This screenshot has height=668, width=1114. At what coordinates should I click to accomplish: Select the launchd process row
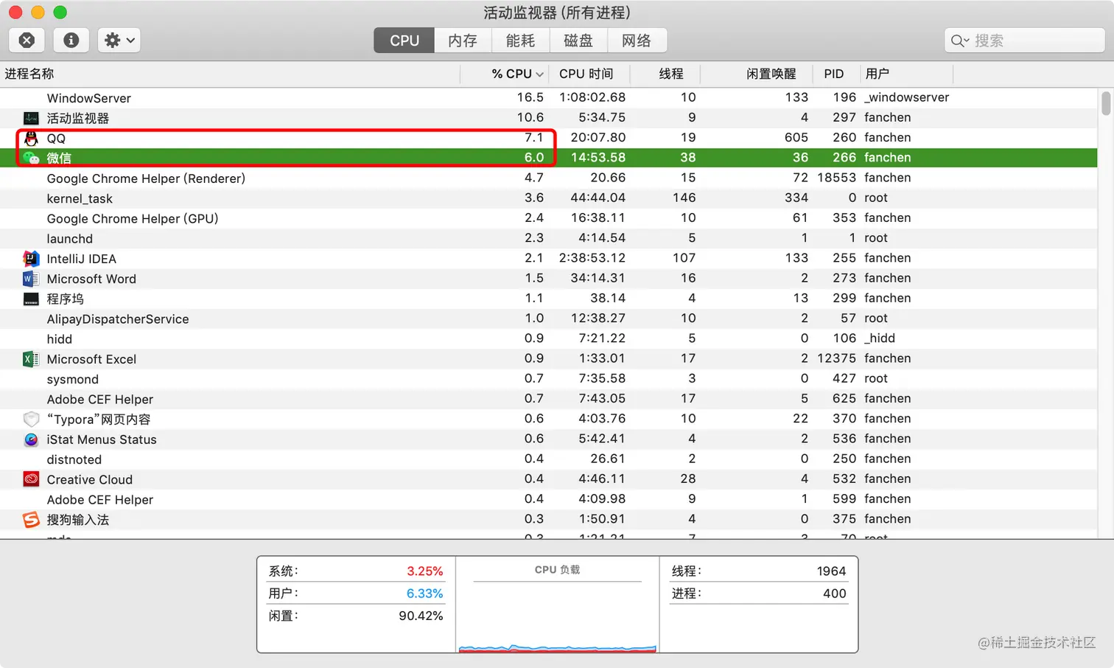549,238
